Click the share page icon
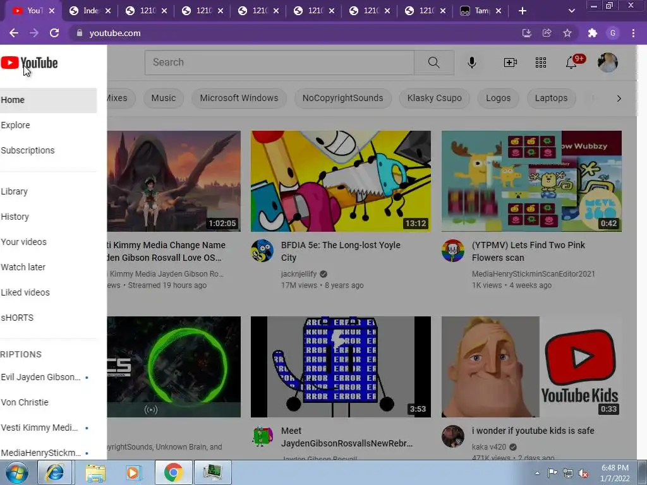This screenshot has height=485, width=647. point(547,33)
